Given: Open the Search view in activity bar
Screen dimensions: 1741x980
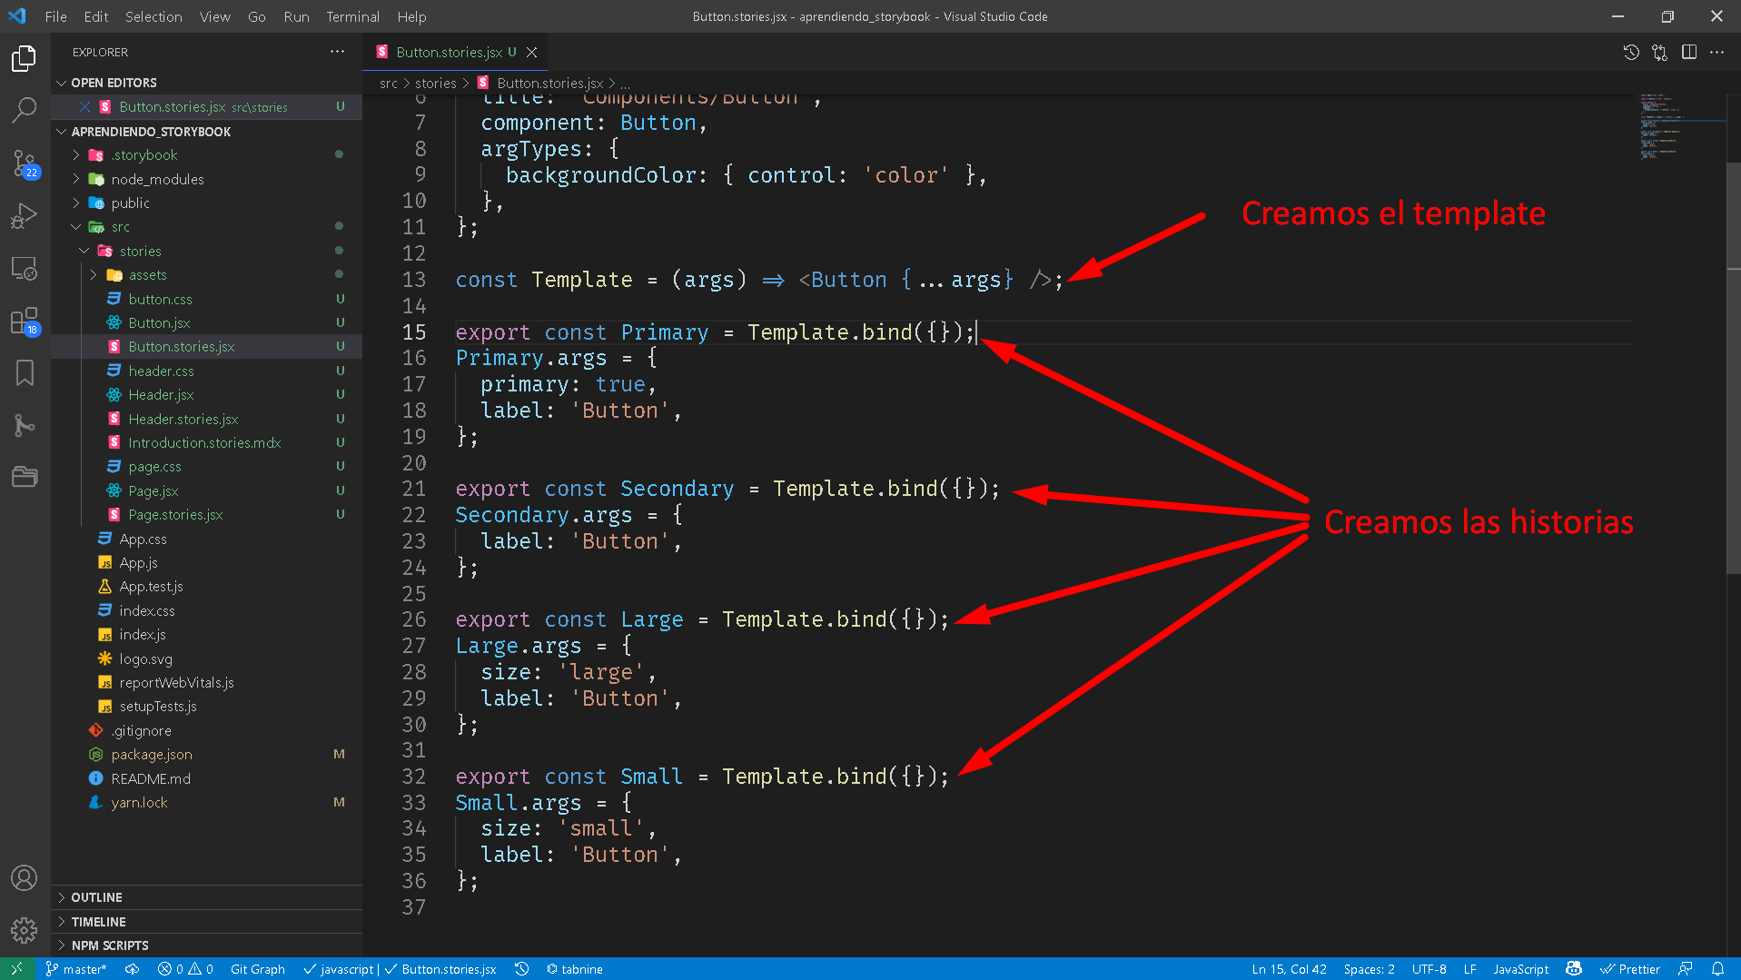Looking at the screenshot, I should (25, 110).
